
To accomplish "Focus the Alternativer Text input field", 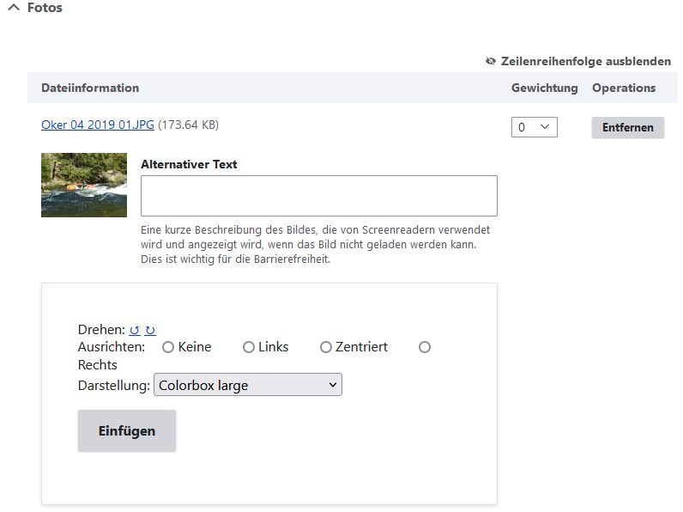I will point(318,196).
